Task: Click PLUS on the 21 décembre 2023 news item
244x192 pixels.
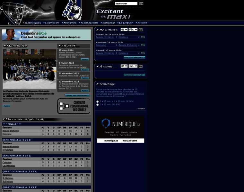Action: point(85,78)
